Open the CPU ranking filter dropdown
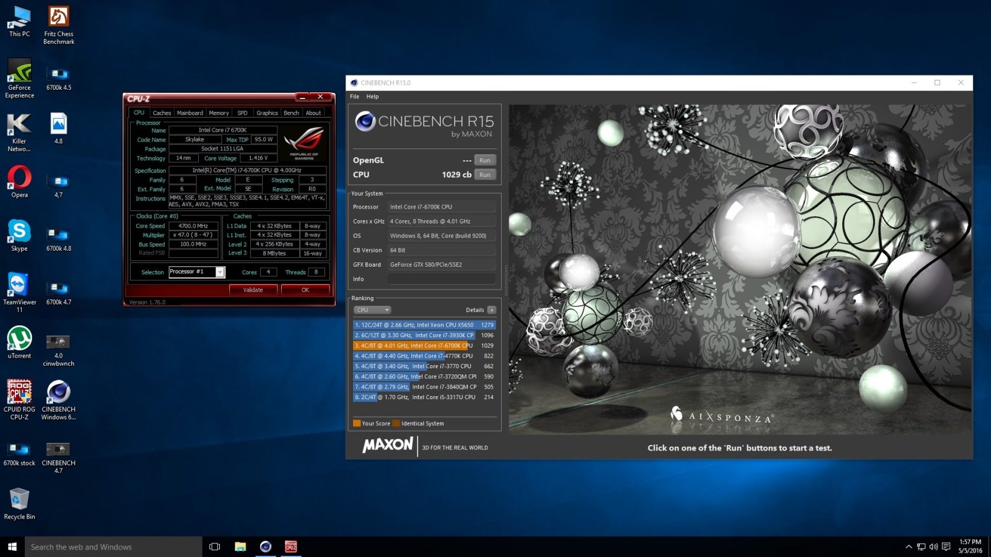The image size is (991, 557). coord(372,310)
